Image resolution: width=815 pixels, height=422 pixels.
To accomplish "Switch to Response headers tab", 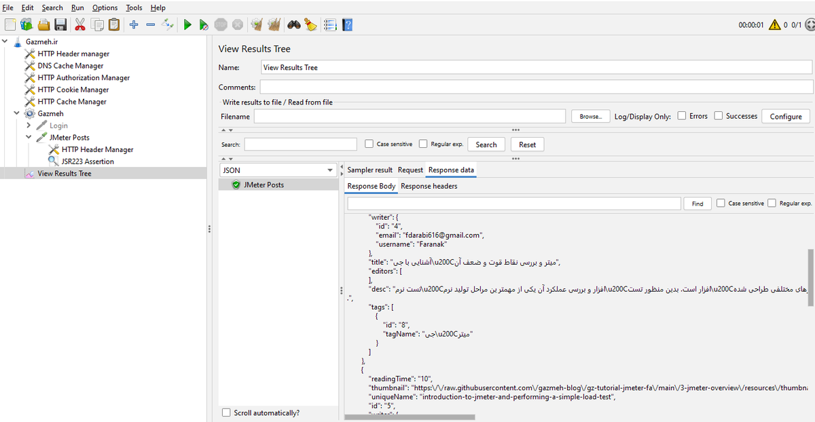I will (x=429, y=186).
